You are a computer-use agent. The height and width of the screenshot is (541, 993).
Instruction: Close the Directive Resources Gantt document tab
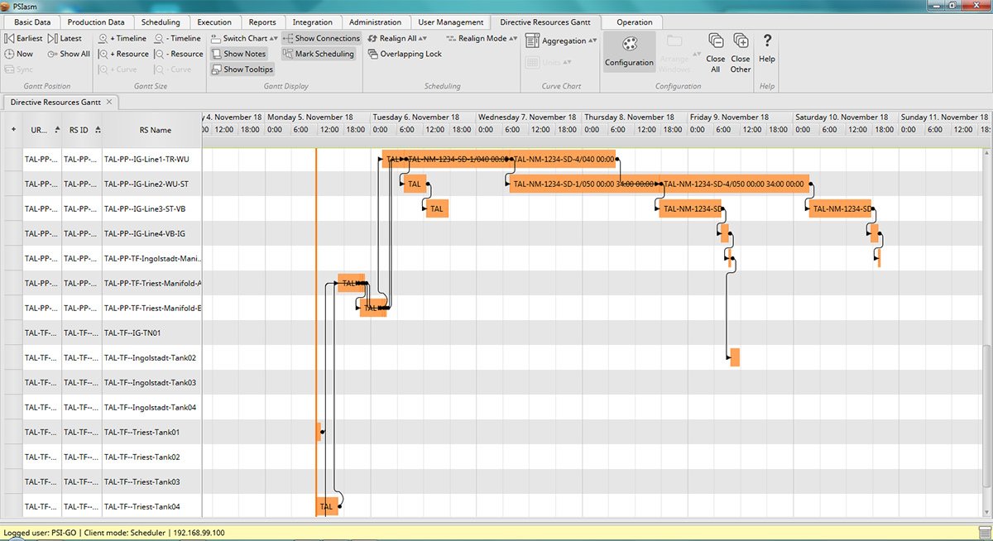tap(108, 102)
